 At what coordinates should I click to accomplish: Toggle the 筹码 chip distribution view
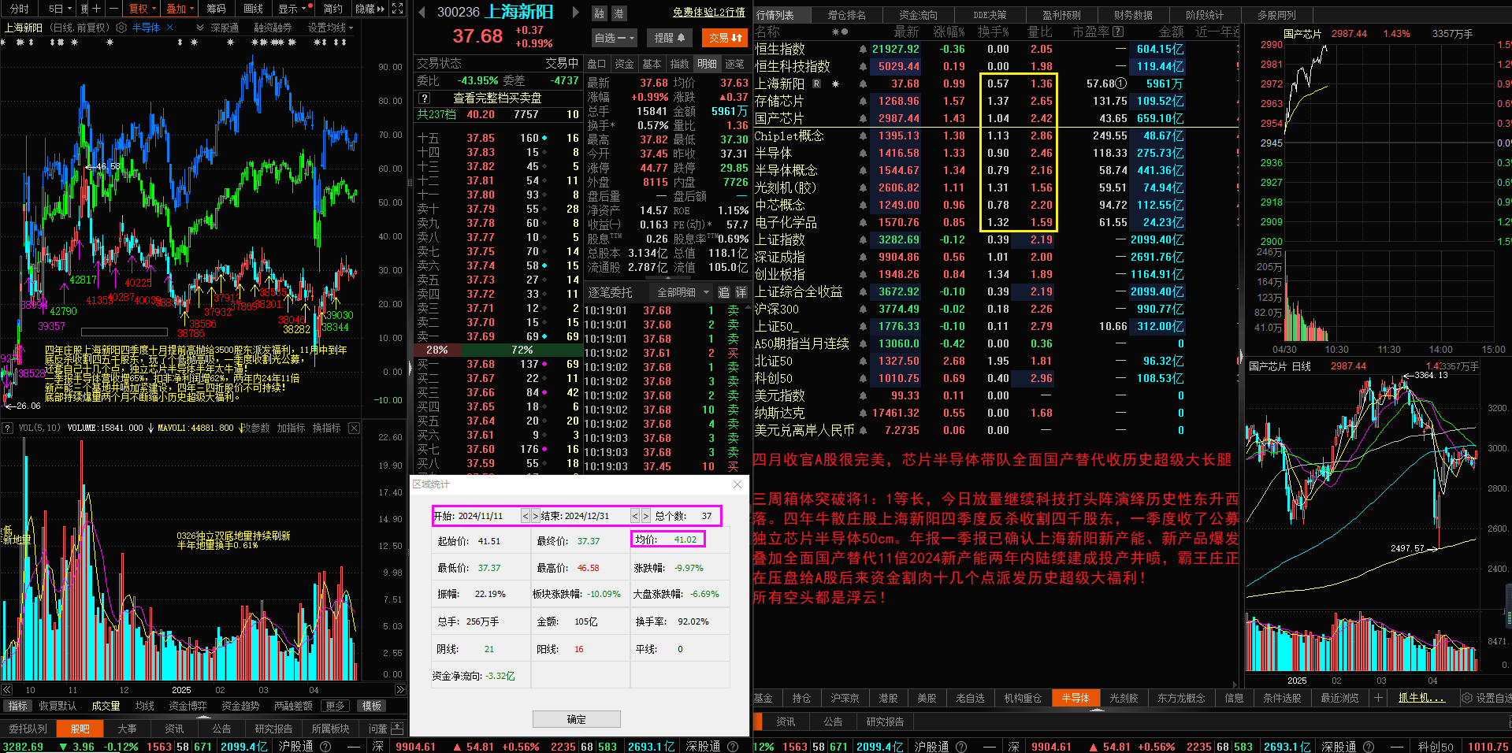(216, 9)
